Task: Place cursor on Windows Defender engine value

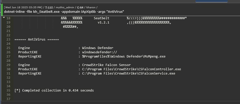Action: tap(98, 48)
